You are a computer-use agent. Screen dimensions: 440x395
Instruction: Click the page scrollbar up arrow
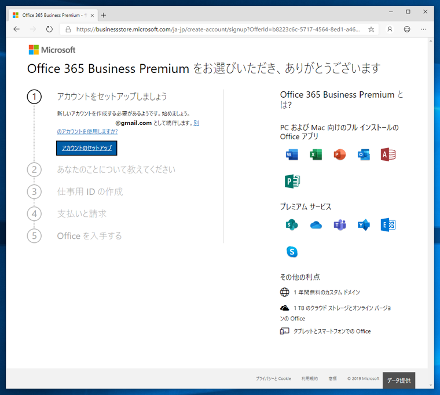point(431,41)
